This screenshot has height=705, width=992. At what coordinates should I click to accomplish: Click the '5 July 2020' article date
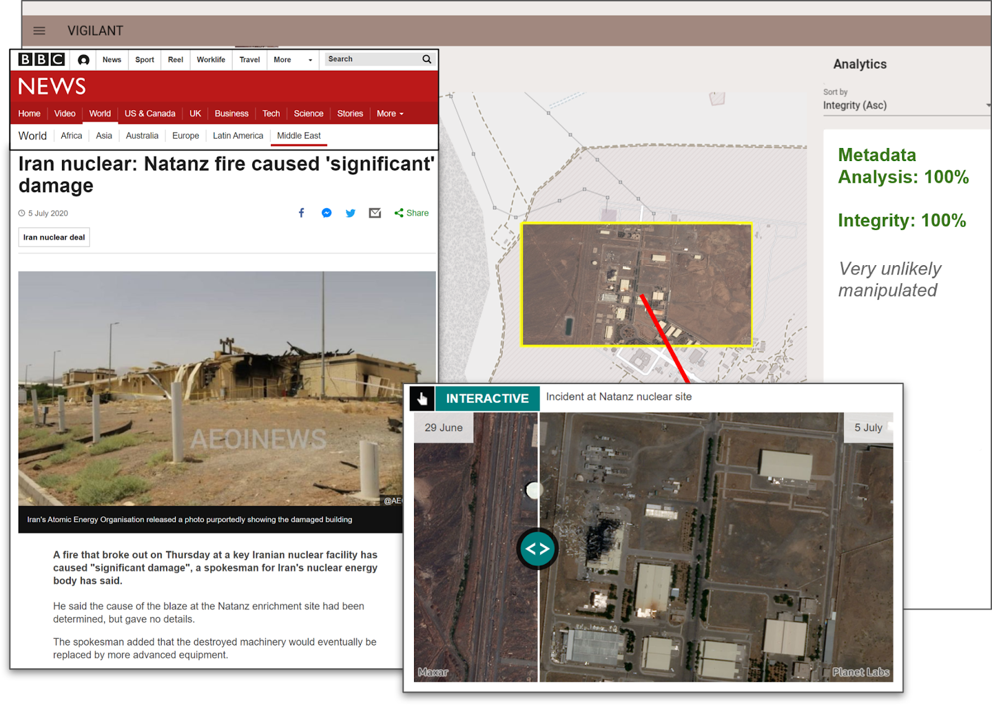point(48,213)
